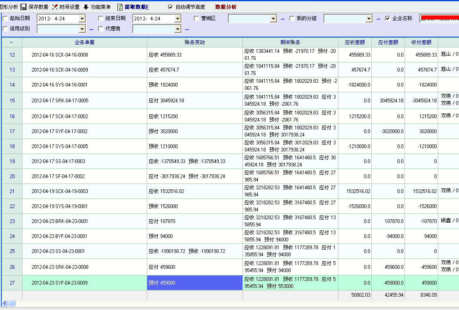Select row 27 document SYF-04-23-0009
Image resolution: width=459 pixels, height=310 pixels.
(59, 283)
